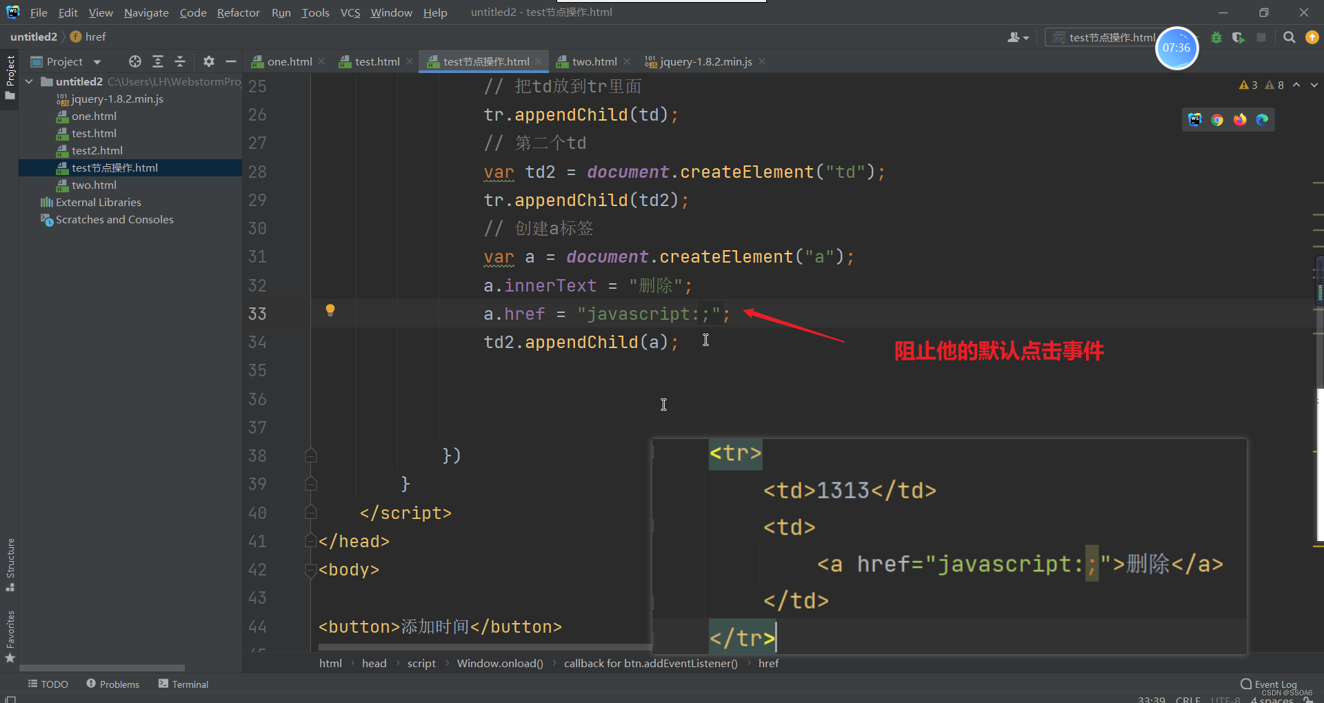The width and height of the screenshot is (1324, 703).
Task: Open Project panel settings gear
Action: (209, 61)
